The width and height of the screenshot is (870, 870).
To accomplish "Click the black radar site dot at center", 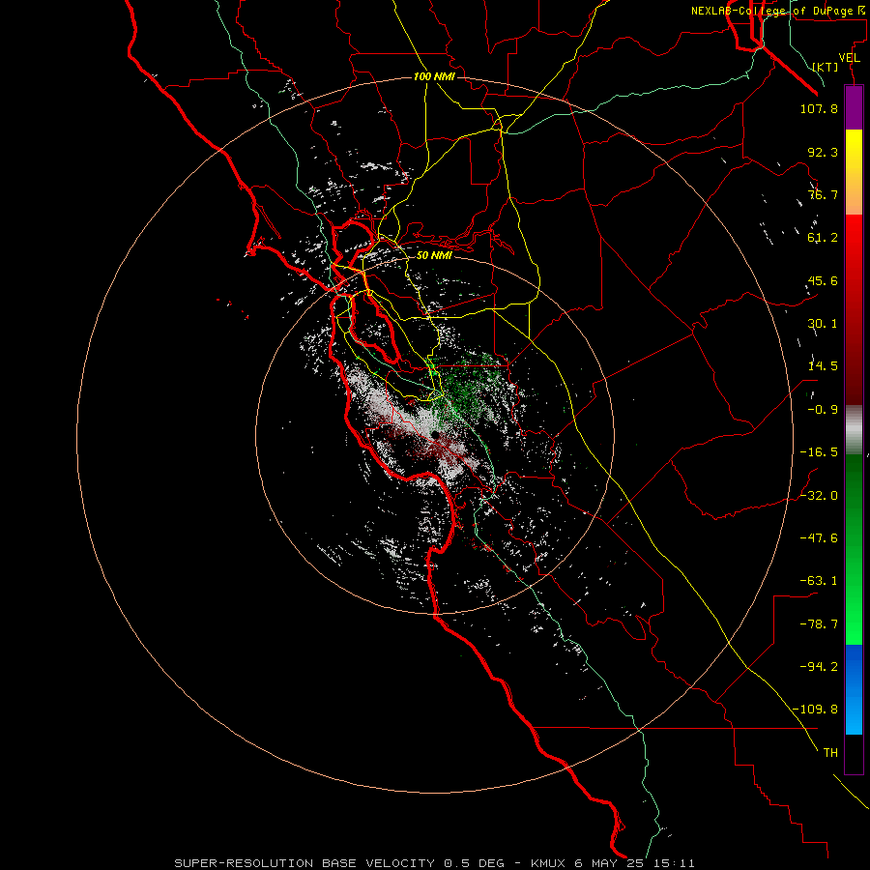I will [x=436, y=435].
